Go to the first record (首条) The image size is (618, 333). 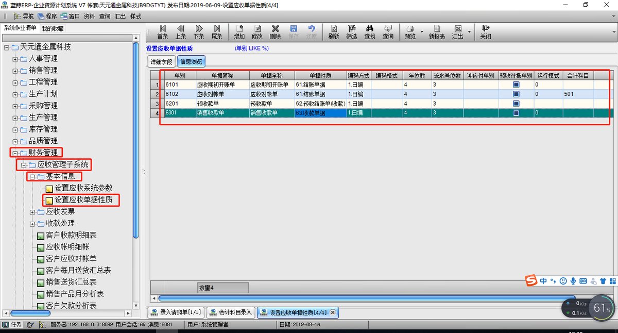[x=162, y=32]
